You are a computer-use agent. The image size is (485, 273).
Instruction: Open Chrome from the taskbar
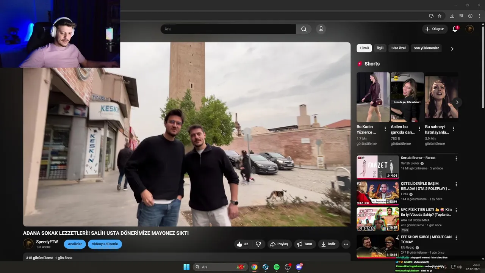pos(254,267)
